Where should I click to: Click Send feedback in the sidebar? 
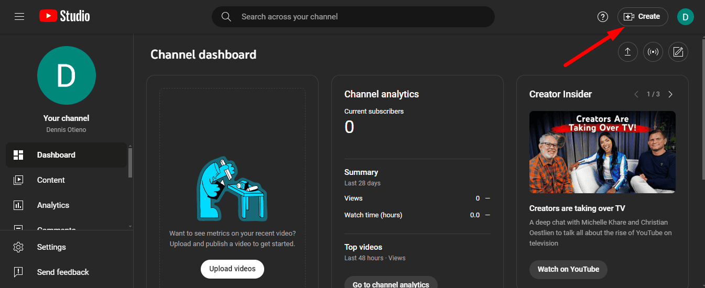[x=63, y=272]
